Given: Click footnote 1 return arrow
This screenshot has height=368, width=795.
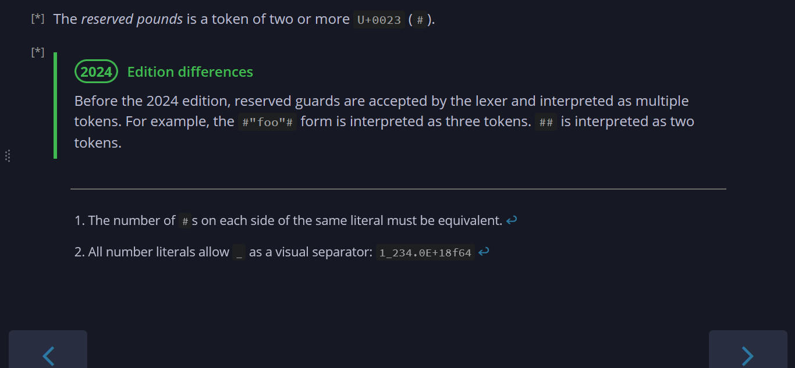Looking at the screenshot, I should tap(512, 220).
